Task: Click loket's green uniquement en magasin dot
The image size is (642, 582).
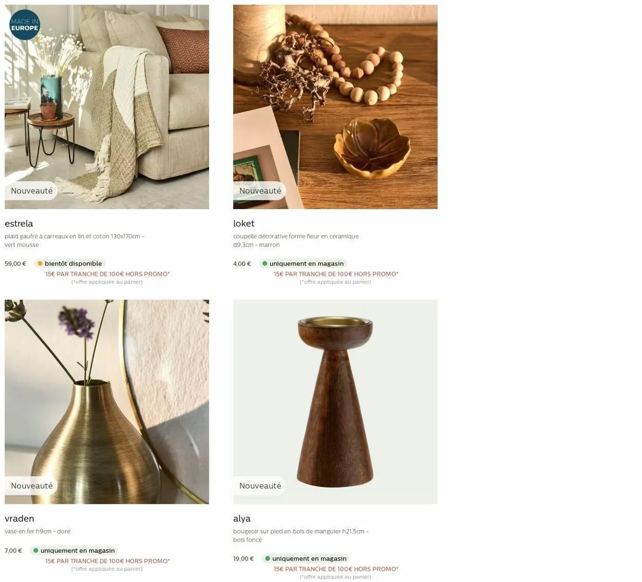Action: (x=265, y=264)
